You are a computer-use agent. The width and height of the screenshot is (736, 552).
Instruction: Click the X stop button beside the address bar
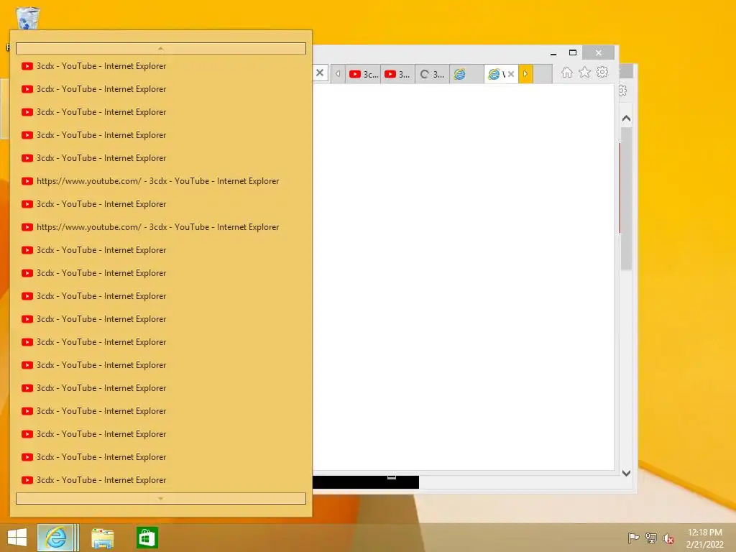tap(320, 73)
